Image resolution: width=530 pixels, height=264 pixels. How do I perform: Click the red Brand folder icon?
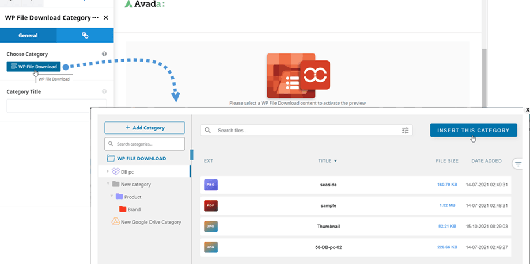click(x=122, y=209)
